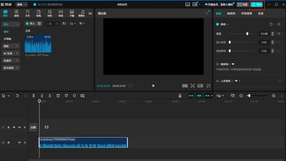The width and height of the screenshot is (286, 161).
Task: Click the 导出 export button
Action: (x=257, y=5)
